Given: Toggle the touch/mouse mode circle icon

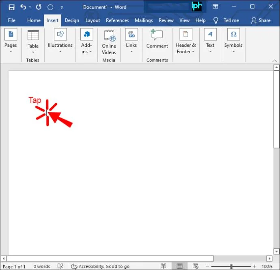Looking at the screenshot, I should click(x=50, y=7).
